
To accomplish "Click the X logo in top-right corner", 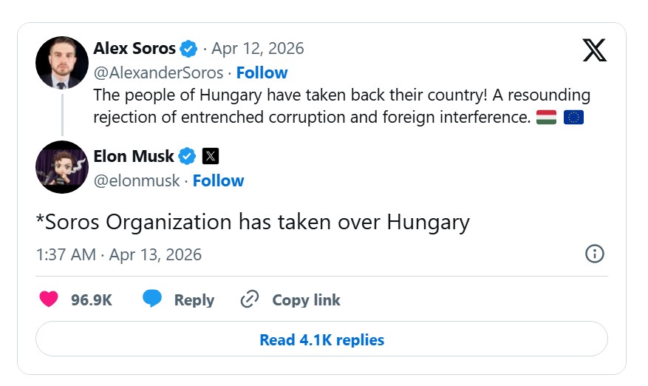I will tap(594, 50).
